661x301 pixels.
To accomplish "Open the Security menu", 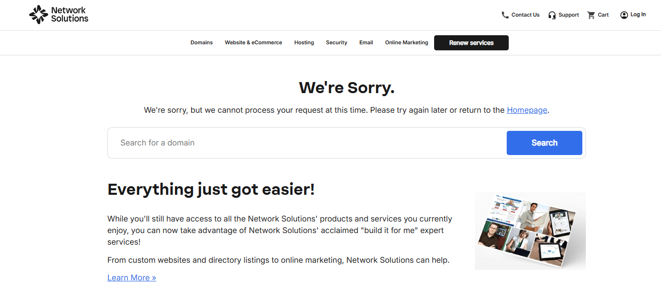I will click(x=336, y=42).
